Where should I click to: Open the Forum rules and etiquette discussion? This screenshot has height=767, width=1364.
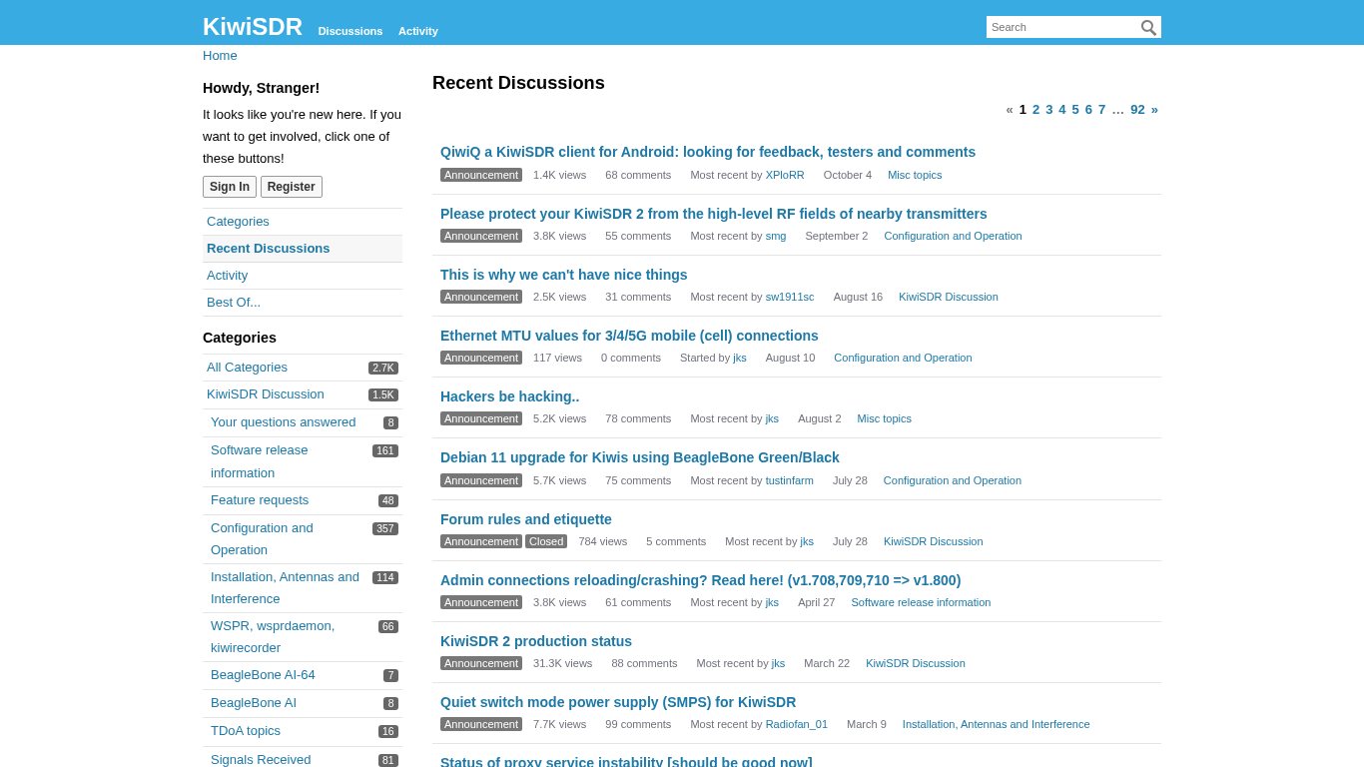click(x=526, y=519)
